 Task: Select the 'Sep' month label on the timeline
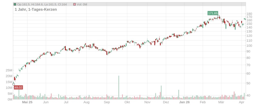[x=107, y=102]
